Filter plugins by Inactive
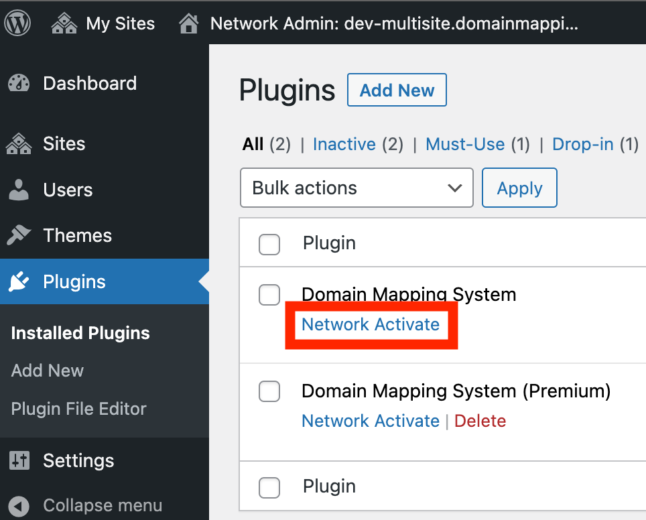 [x=344, y=145]
